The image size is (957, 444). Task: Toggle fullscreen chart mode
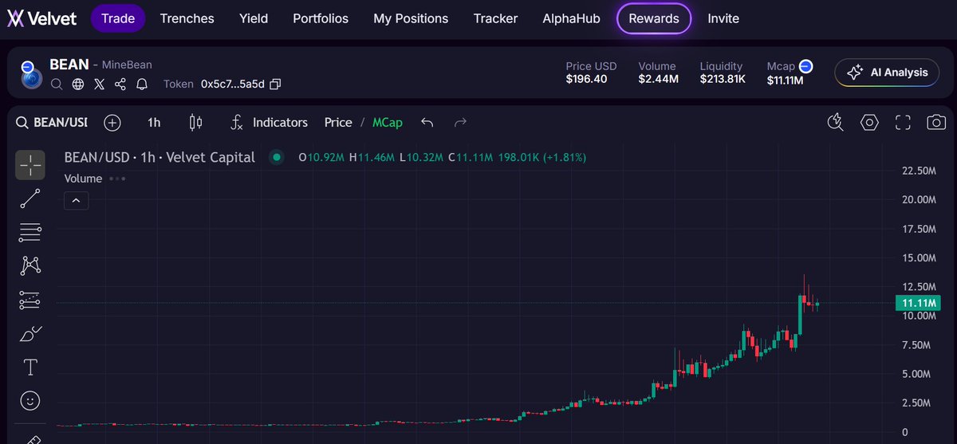[x=903, y=122]
